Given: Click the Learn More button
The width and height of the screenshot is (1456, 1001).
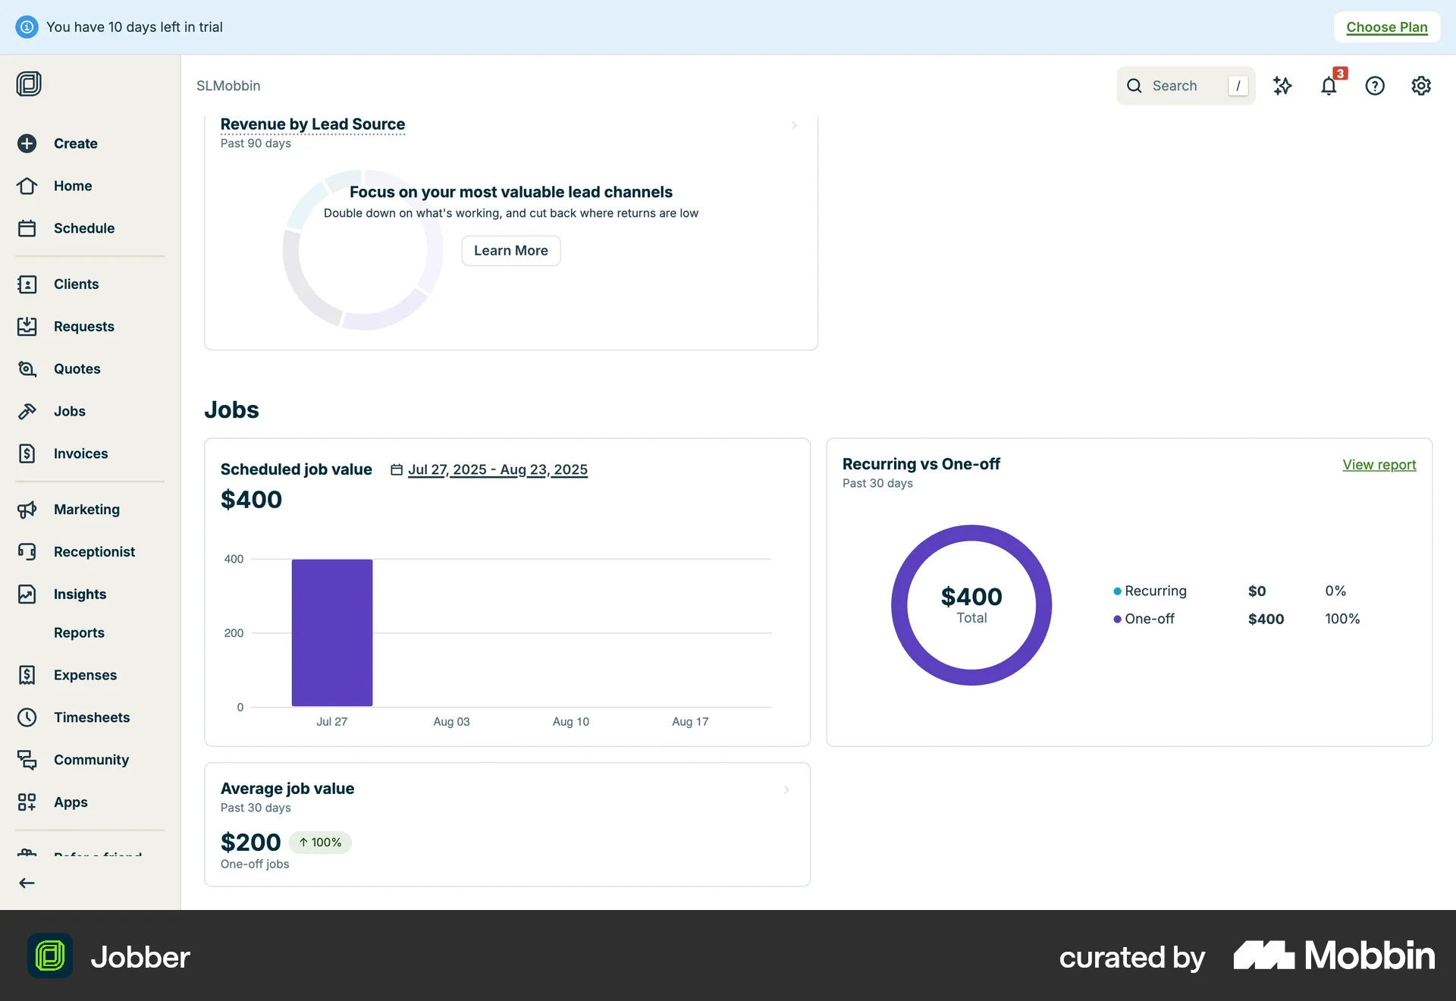Looking at the screenshot, I should [510, 250].
